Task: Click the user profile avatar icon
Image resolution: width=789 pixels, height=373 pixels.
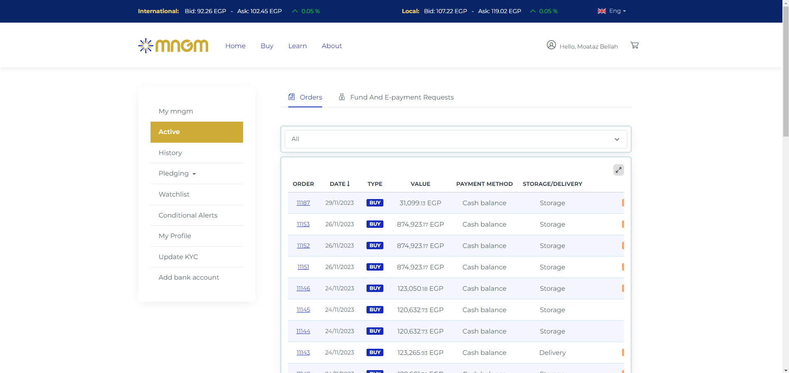Action: 551,45
